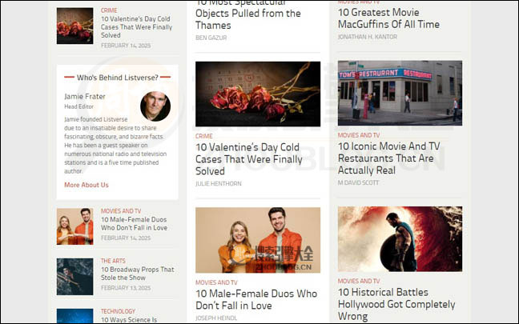This screenshot has width=519, height=324.
Task: Click MOVIES AND TV label under restaurant image
Action: coord(359,135)
